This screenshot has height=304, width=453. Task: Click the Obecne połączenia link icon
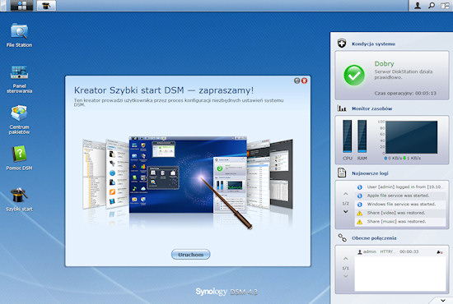(x=342, y=237)
